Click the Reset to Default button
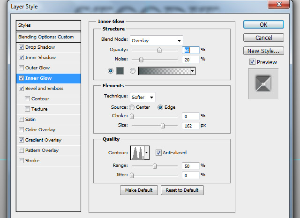 [182, 190]
